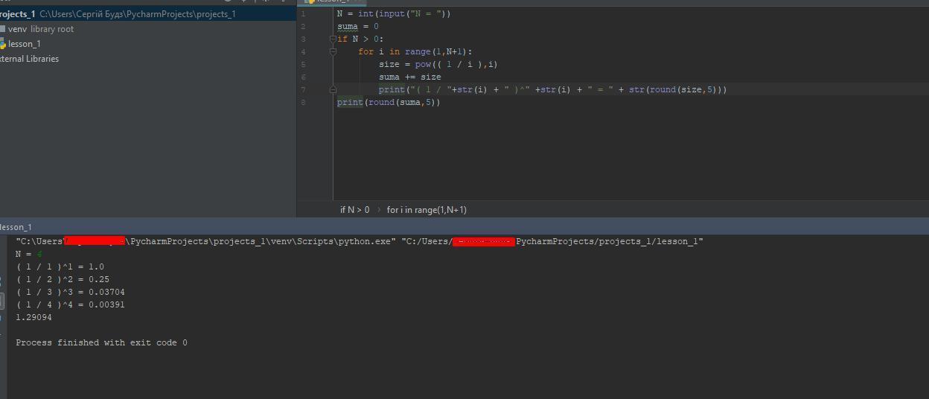This screenshot has height=399, width=929.
Task: Click the final print(round(suma,5)) statement
Action: point(389,102)
